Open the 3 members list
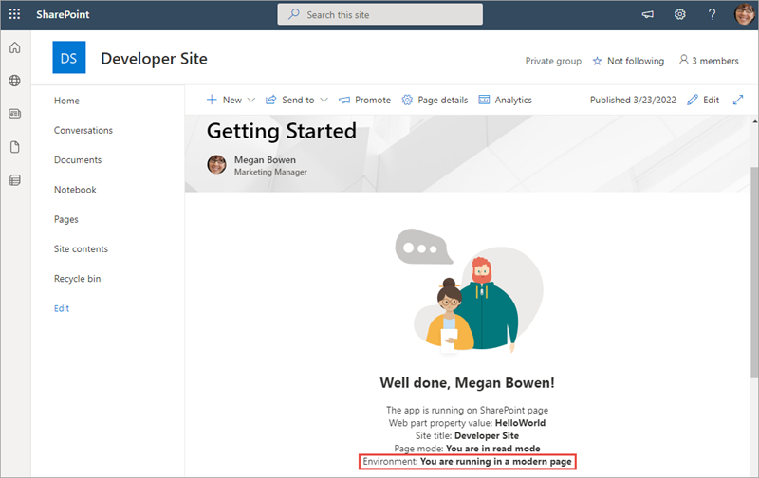 pyautogui.click(x=715, y=61)
